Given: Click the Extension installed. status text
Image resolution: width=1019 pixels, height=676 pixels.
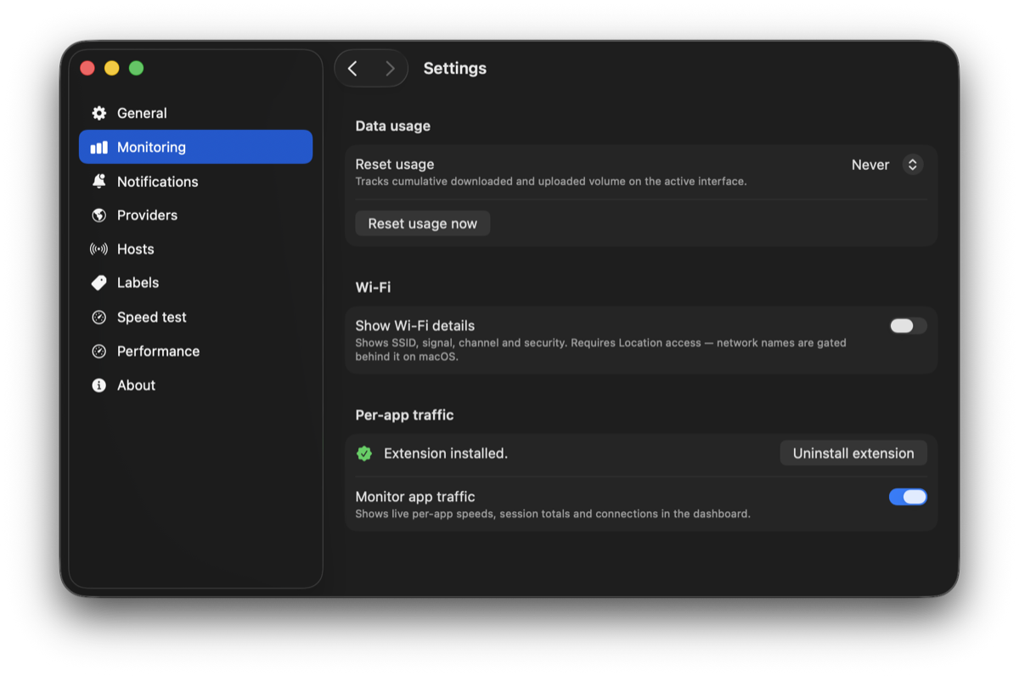Looking at the screenshot, I should 446,453.
